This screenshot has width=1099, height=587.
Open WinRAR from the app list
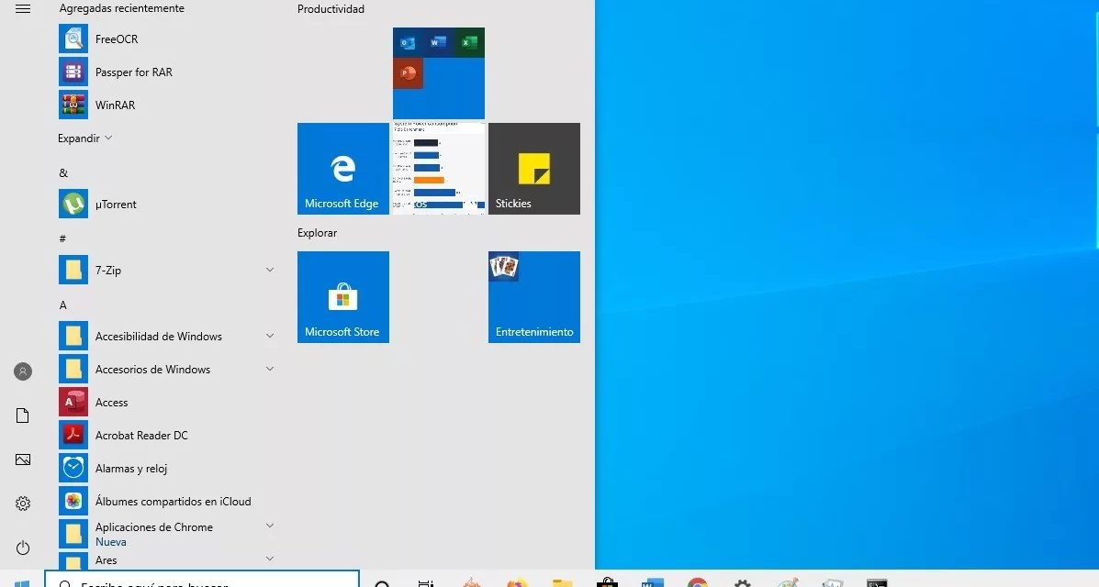click(167, 105)
